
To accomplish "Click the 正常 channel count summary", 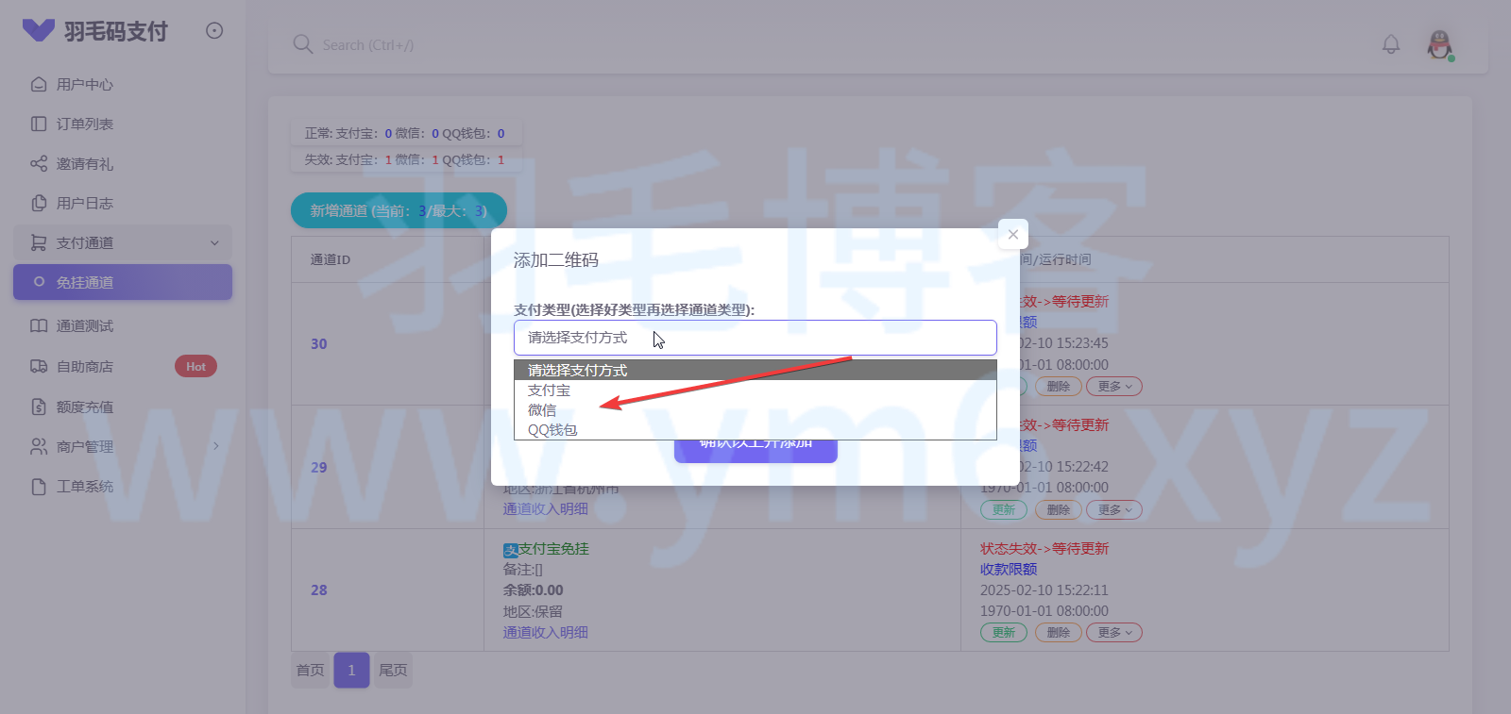I will click(405, 133).
